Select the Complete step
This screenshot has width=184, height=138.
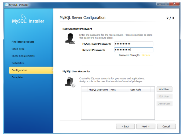(x=17, y=77)
